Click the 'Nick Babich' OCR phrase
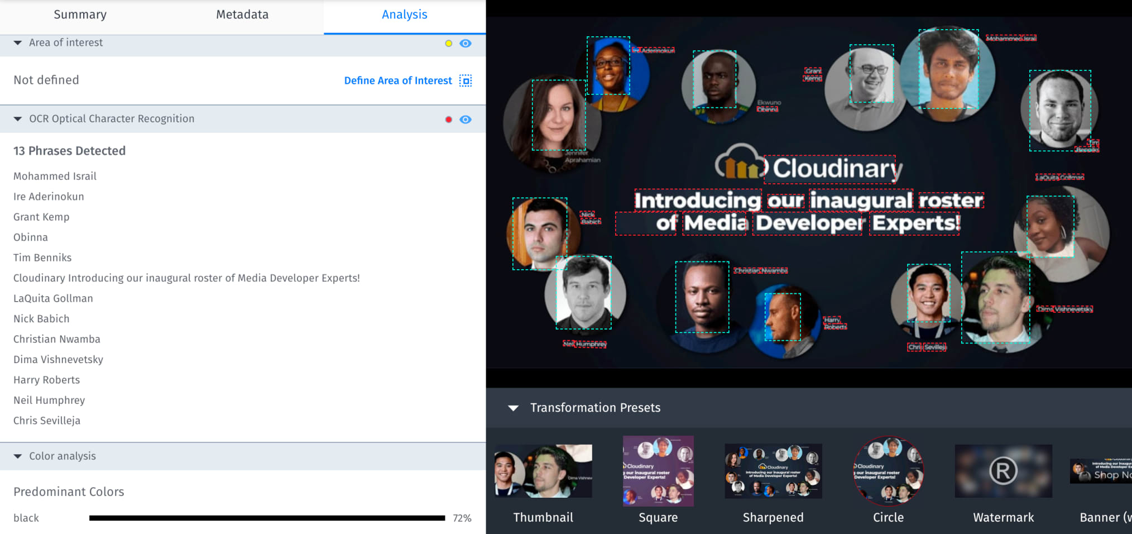The height and width of the screenshot is (534, 1132). 41,319
